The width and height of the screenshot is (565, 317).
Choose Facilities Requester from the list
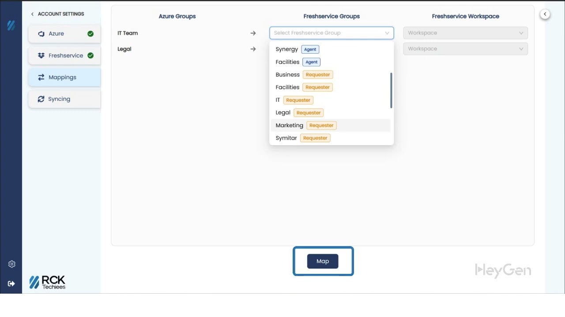[x=331, y=87]
